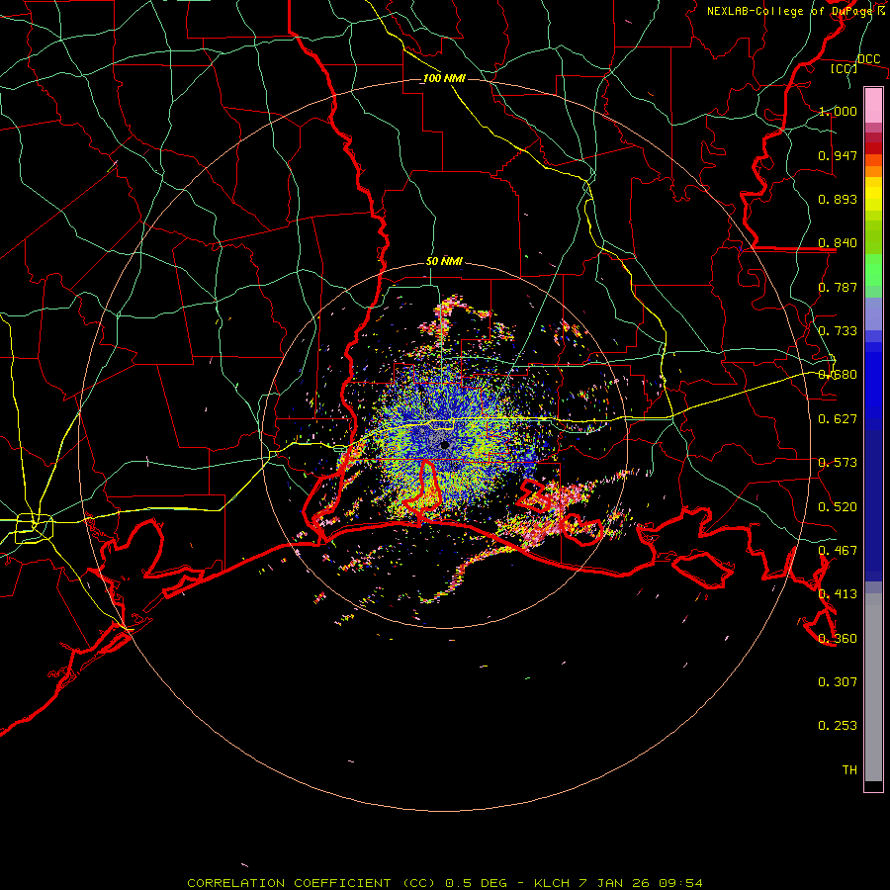
Task: Click the black radar site dot at center
Action: click(x=445, y=446)
